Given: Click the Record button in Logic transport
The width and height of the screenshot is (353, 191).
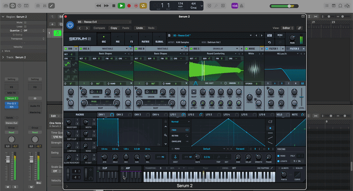Looking at the screenshot, I should (129, 6).
